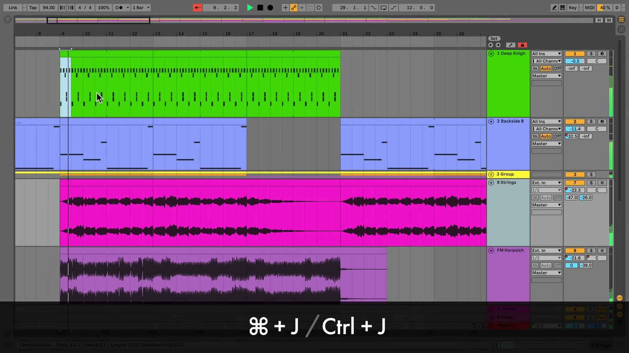Open the browser show/hide triangle button

coord(7,19)
